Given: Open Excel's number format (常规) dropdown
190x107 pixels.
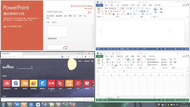Looking at the screenshot, I should 145,59.
